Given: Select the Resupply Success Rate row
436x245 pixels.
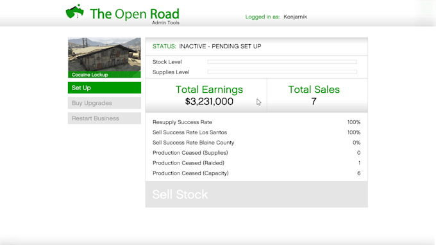Looking at the screenshot, I should pos(256,122).
